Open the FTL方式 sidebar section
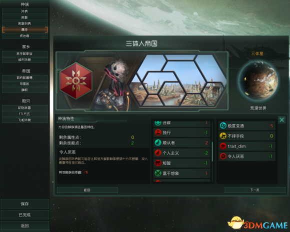 click(25, 114)
